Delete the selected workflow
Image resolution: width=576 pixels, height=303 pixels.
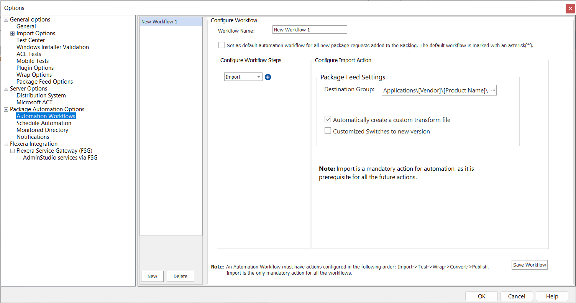point(180,276)
